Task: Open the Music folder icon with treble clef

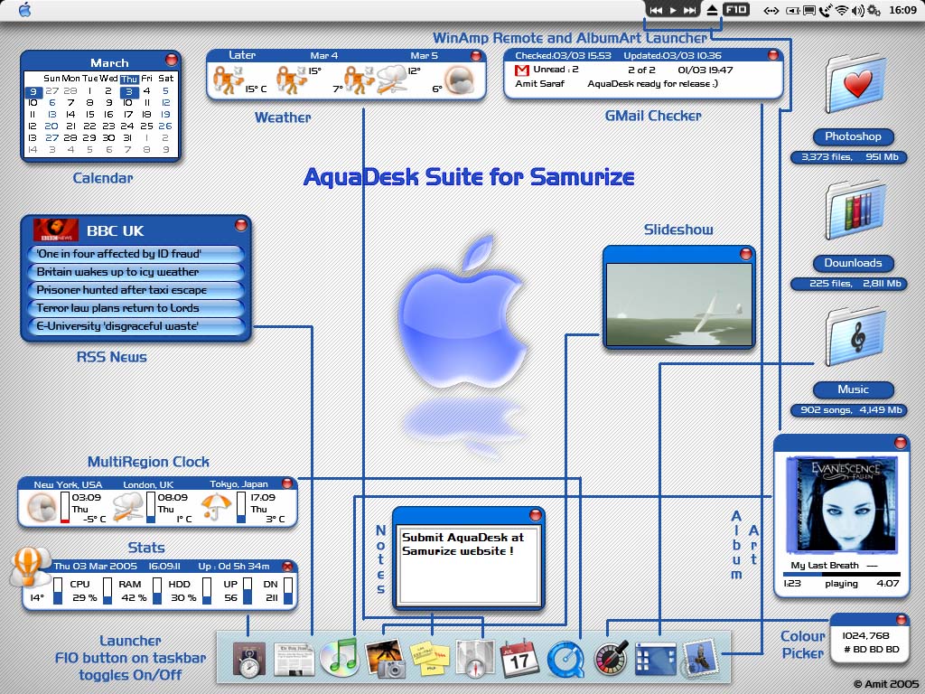Action: [x=856, y=337]
